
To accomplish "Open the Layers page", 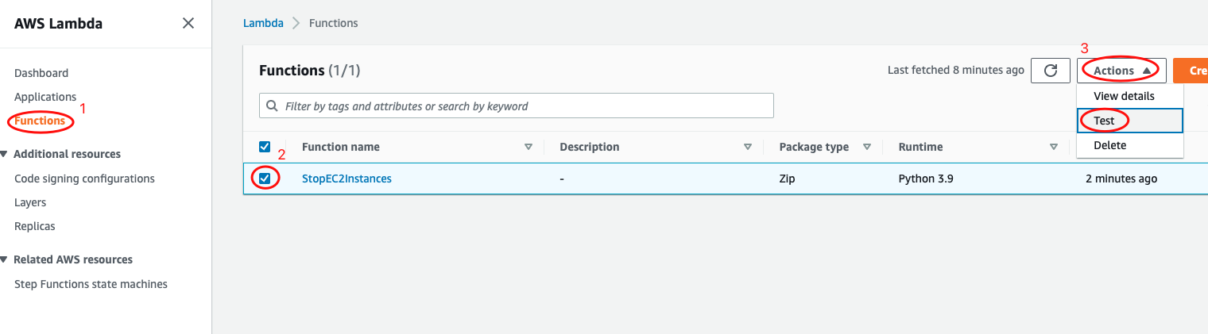I will [x=30, y=202].
